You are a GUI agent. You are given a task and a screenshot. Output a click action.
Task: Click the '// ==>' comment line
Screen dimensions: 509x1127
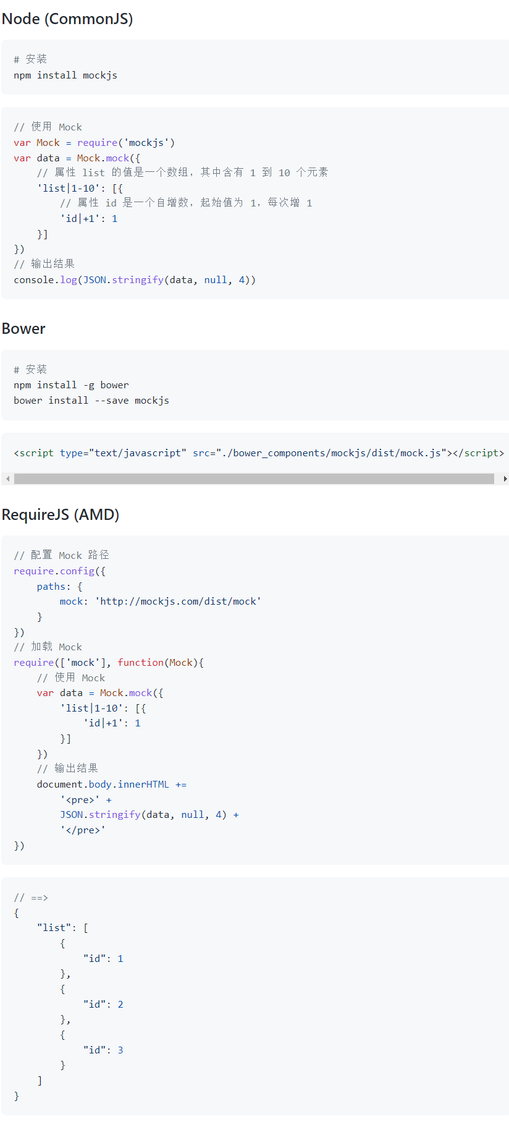coord(31,898)
